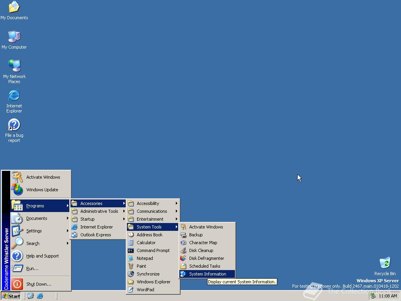Click the Help and Support question icon
The width and height of the screenshot is (401, 301).
17,256
